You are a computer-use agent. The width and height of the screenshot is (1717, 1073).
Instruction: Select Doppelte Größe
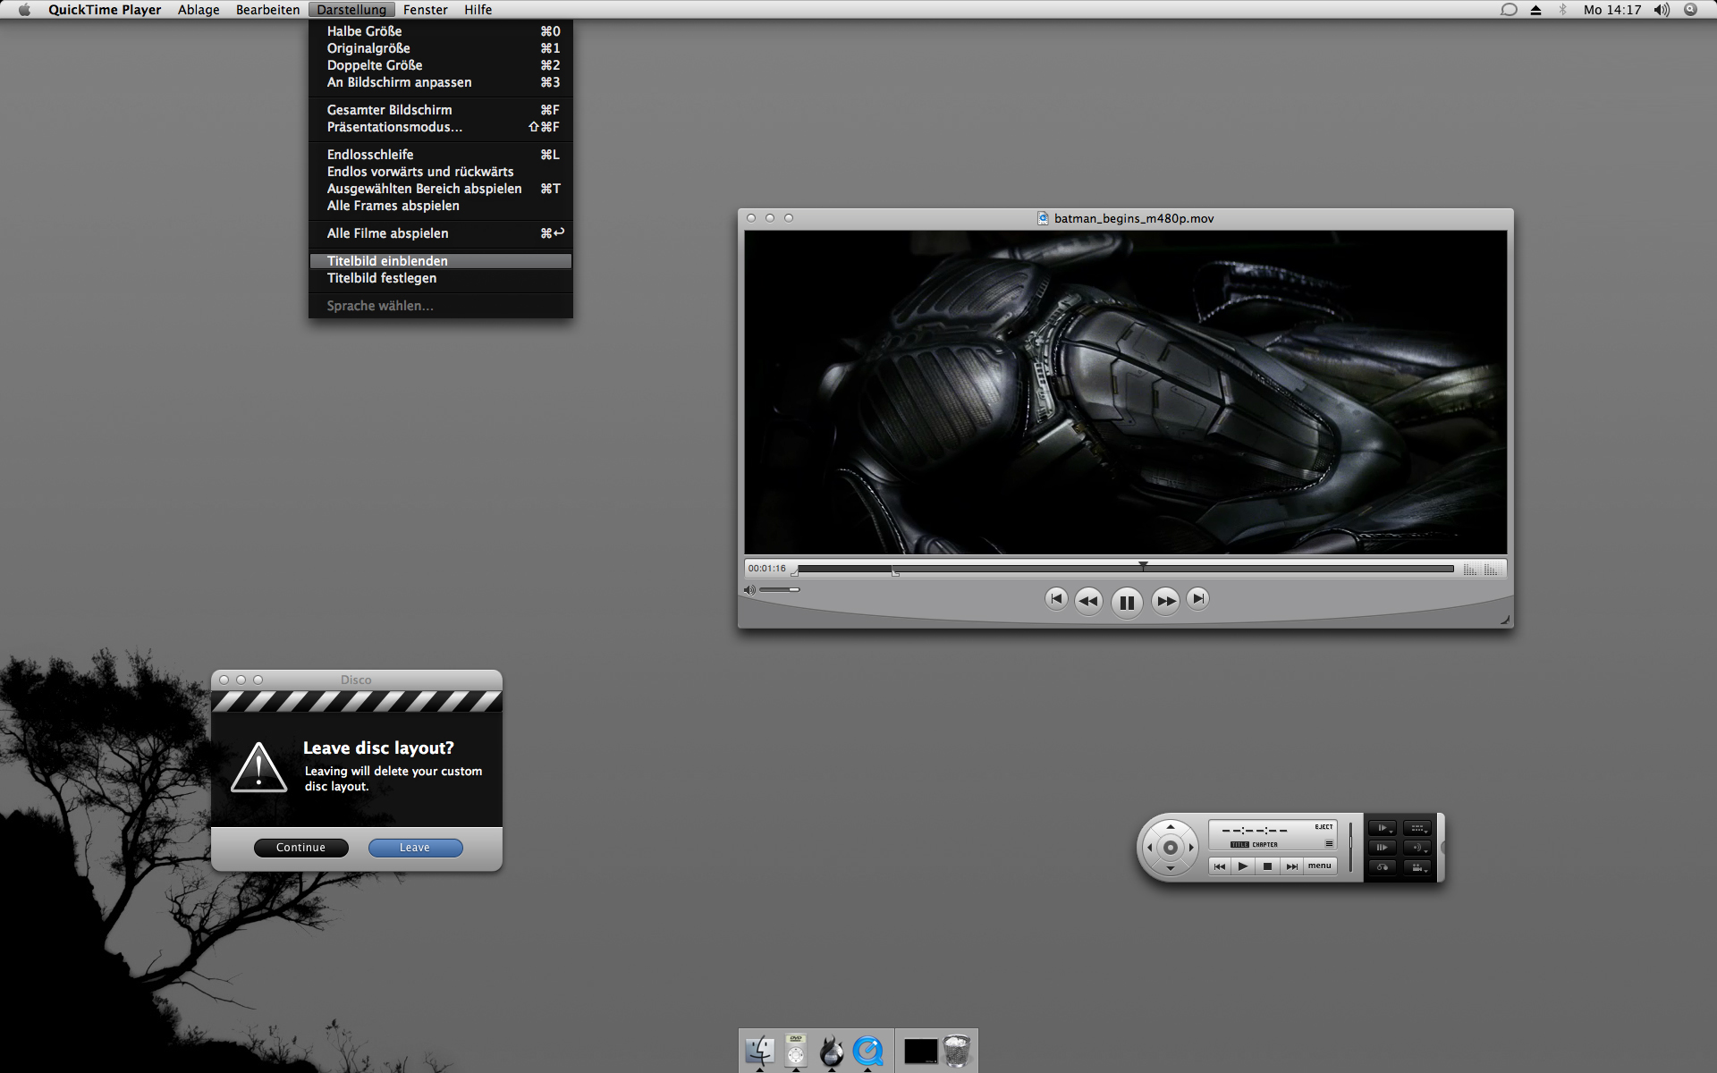click(441, 65)
